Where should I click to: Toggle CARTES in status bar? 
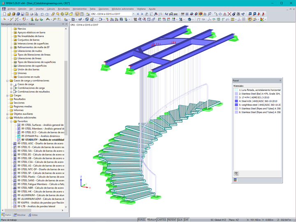162,220
